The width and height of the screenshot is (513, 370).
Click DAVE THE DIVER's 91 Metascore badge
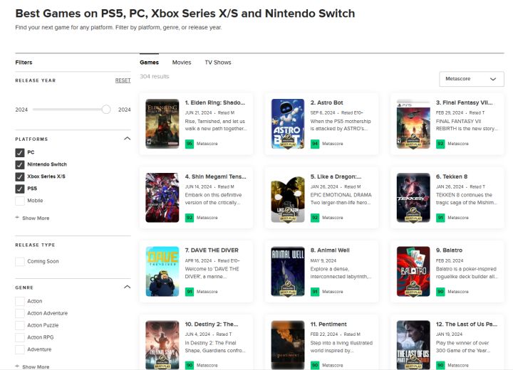click(190, 291)
